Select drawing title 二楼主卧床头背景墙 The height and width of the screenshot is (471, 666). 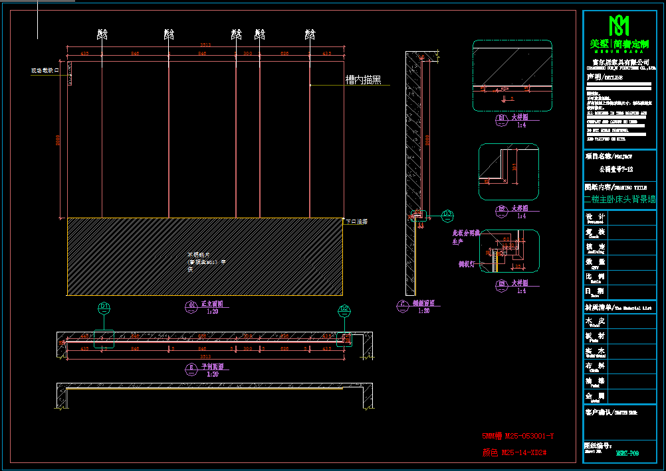pyautogui.click(x=619, y=199)
